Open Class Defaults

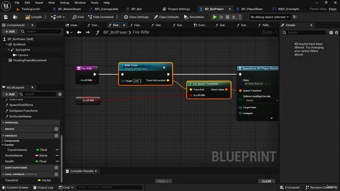tap(166, 17)
